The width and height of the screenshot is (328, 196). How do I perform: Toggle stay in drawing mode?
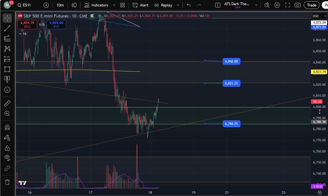coord(7,138)
